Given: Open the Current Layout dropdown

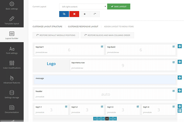Looking at the screenshot, I should (x=83, y=6).
